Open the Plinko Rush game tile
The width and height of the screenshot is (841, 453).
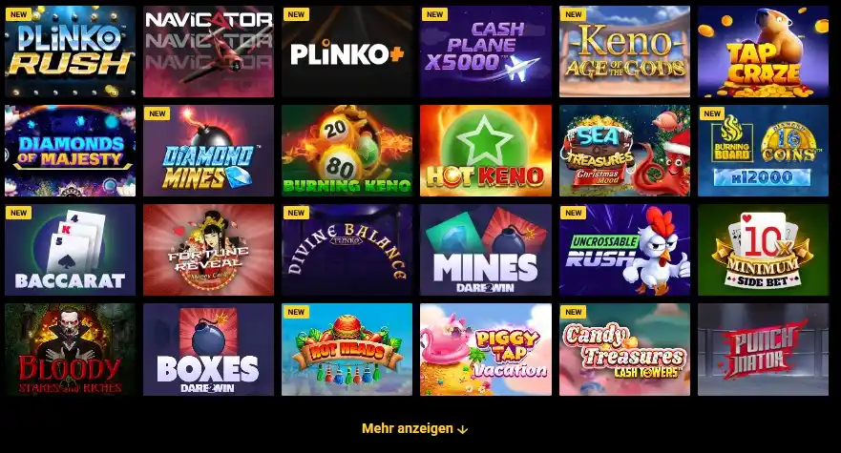pyautogui.click(x=71, y=51)
